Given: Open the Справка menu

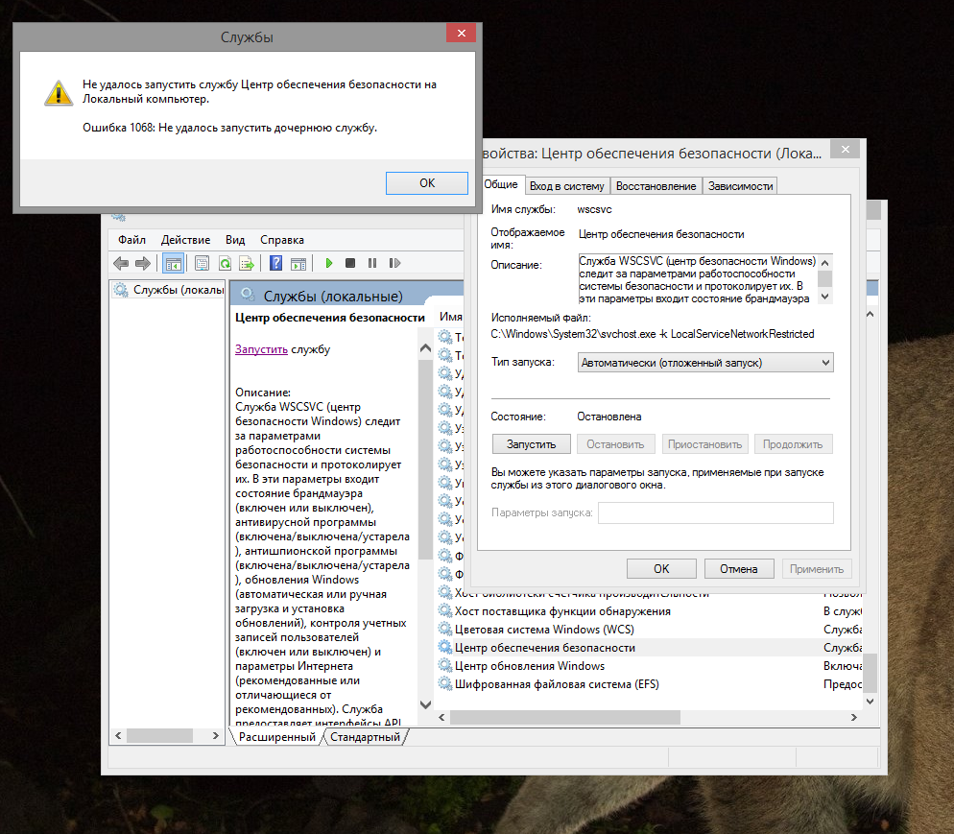Looking at the screenshot, I should tap(282, 240).
